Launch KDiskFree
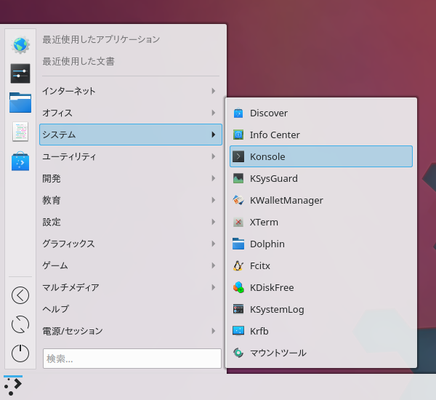The image size is (436, 400). [321, 287]
